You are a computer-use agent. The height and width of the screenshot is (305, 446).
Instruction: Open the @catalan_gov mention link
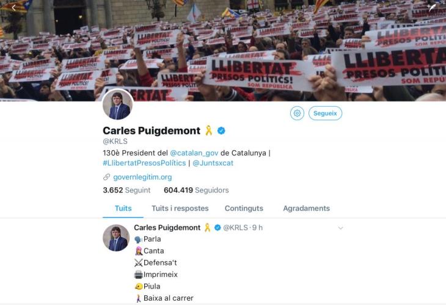point(194,153)
